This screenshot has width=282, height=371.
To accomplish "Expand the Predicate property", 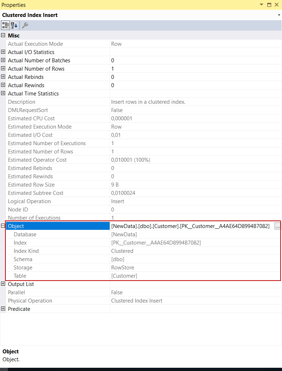I will [3, 309].
